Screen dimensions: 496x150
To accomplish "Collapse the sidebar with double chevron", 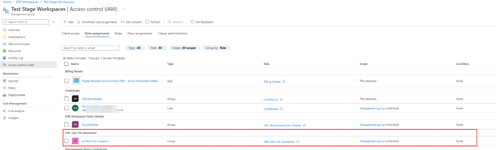I will (53, 22).
